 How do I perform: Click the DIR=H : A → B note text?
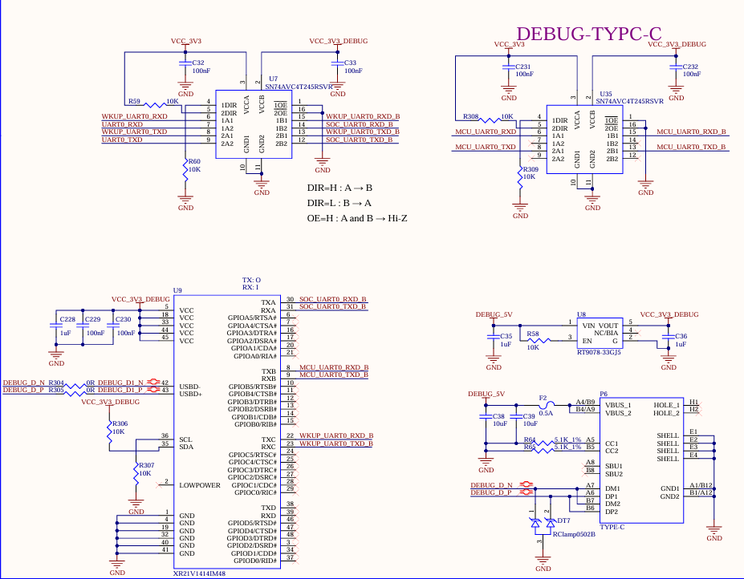click(339, 188)
